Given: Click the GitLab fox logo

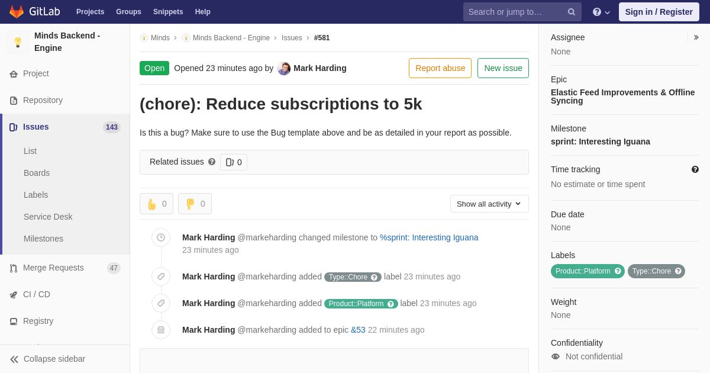Looking at the screenshot, I should [x=17, y=12].
